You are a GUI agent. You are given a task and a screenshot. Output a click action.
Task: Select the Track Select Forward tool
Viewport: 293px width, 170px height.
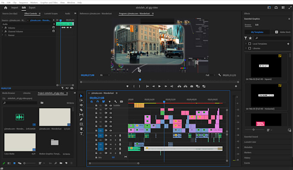81,100
